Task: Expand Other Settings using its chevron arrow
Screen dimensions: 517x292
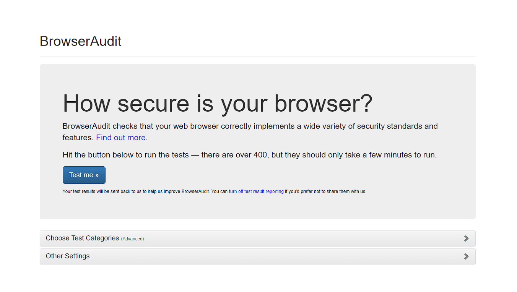Action: pos(466,256)
